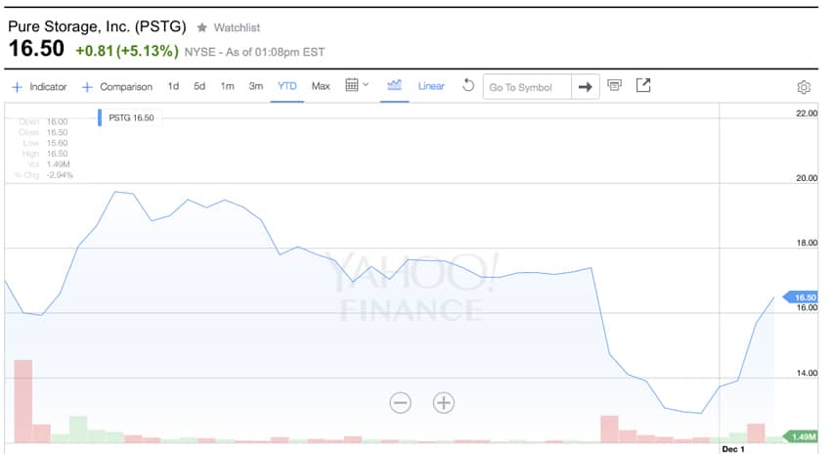Toggle the Linear scale option
Screen dimensions: 831x457
pos(431,86)
